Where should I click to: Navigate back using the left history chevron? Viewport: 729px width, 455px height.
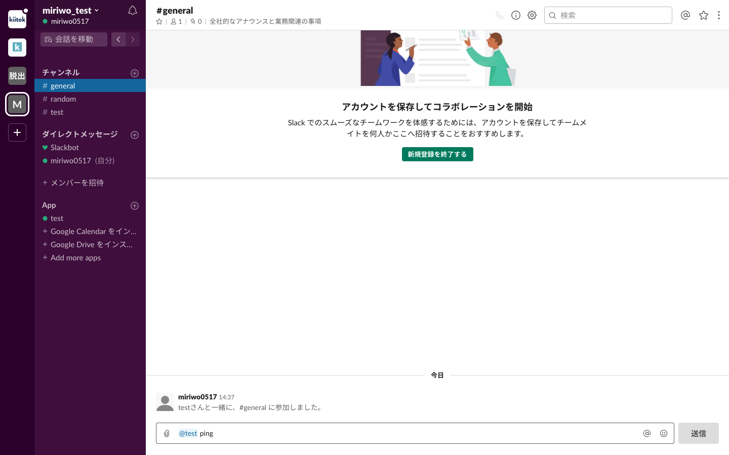[x=118, y=39]
